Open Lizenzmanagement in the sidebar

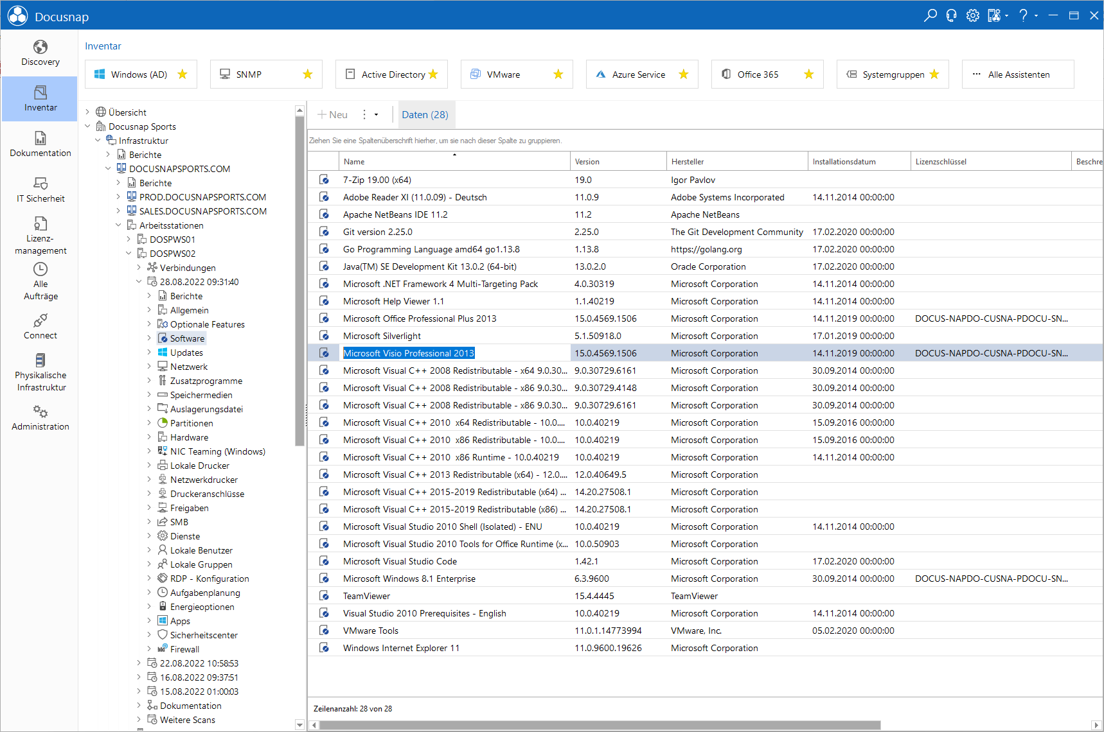pos(40,236)
